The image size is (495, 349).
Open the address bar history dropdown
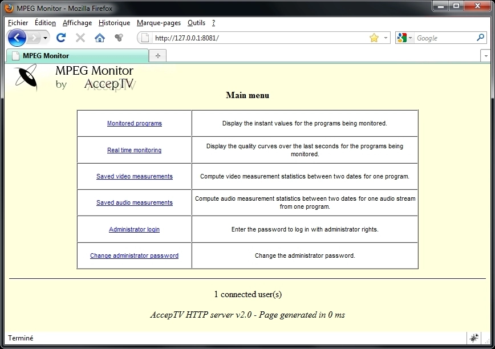click(386, 38)
